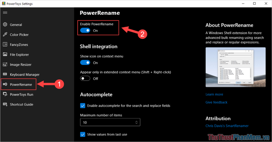
Task: Click the Shell integration heading
Action: (x=99, y=46)
